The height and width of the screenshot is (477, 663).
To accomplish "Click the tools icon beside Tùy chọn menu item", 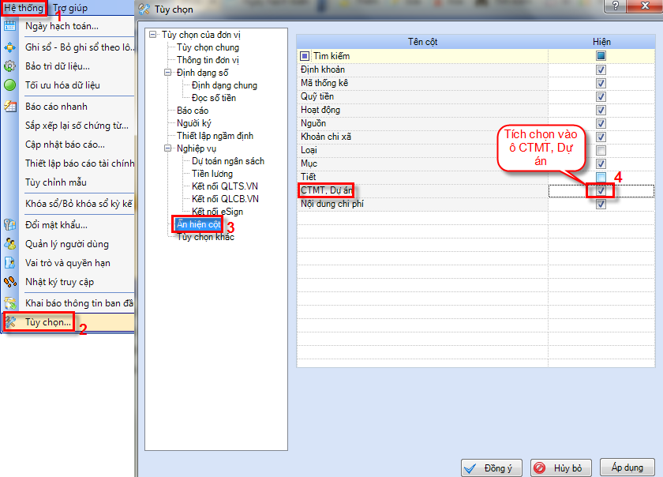I will 10,322.
